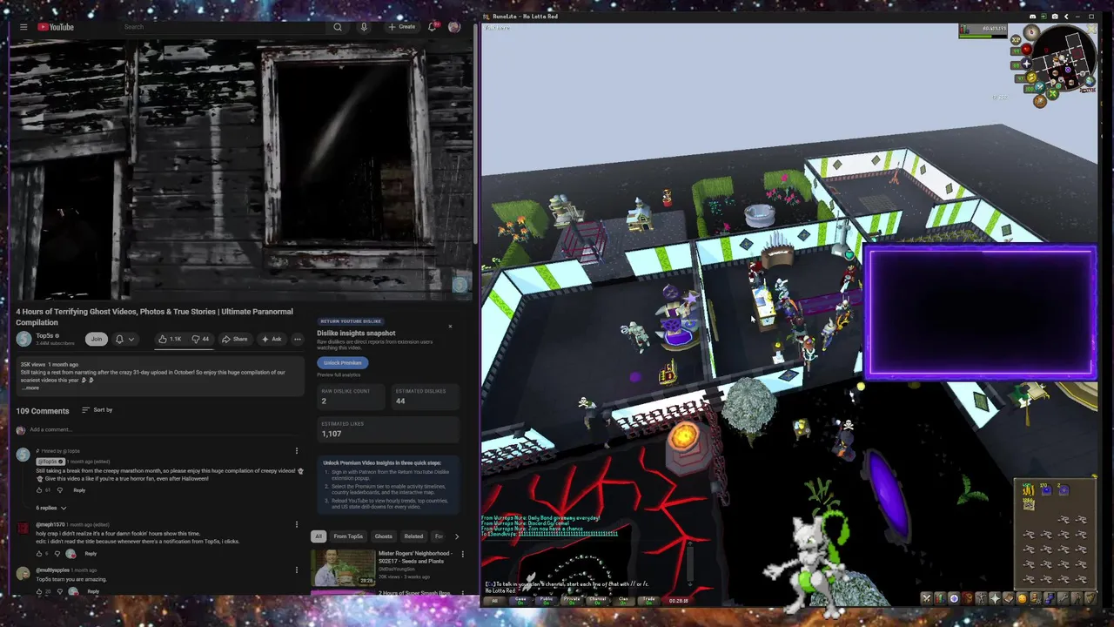The image size is (1114, 627).
Task: Expand the 6 replies thread
Action: (51, 508)
